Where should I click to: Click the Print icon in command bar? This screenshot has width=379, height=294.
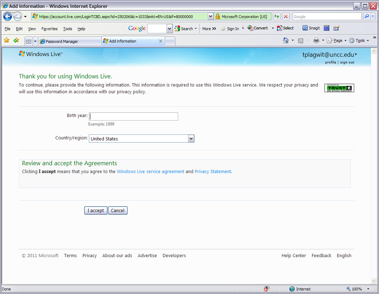tap(316, 41)
